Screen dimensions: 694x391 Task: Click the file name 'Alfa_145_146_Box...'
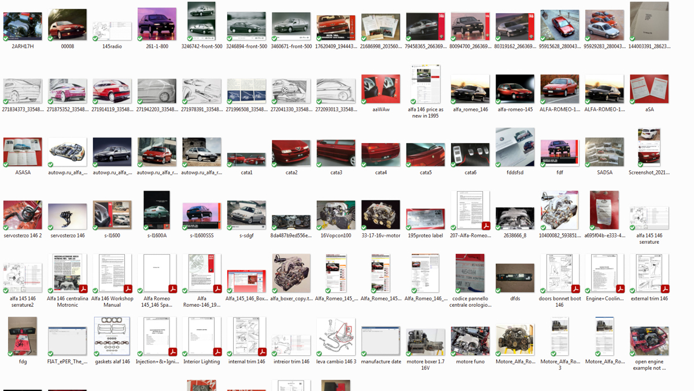[x=246, y=299]
